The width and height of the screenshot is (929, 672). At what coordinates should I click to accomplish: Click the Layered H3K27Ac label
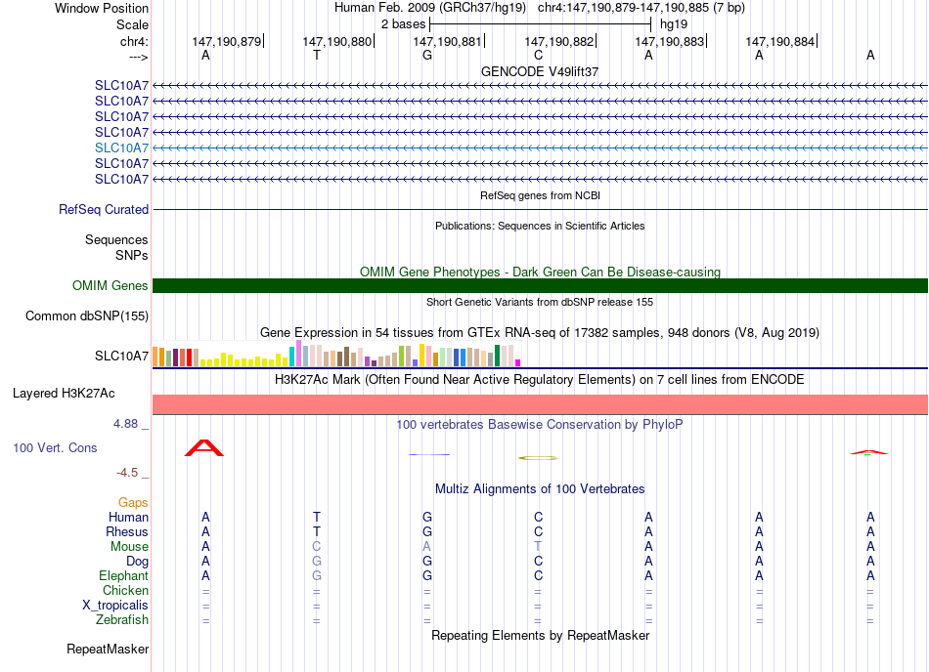point(64,394)
